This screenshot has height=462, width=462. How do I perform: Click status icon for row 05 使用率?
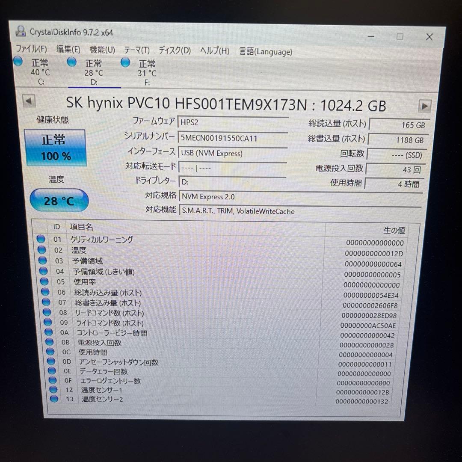tap(44, 281)
